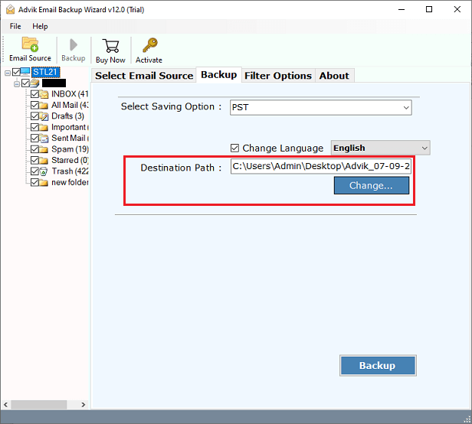Click the Email Source toolbar icon

pyautogui.click(x=30, y=44)
